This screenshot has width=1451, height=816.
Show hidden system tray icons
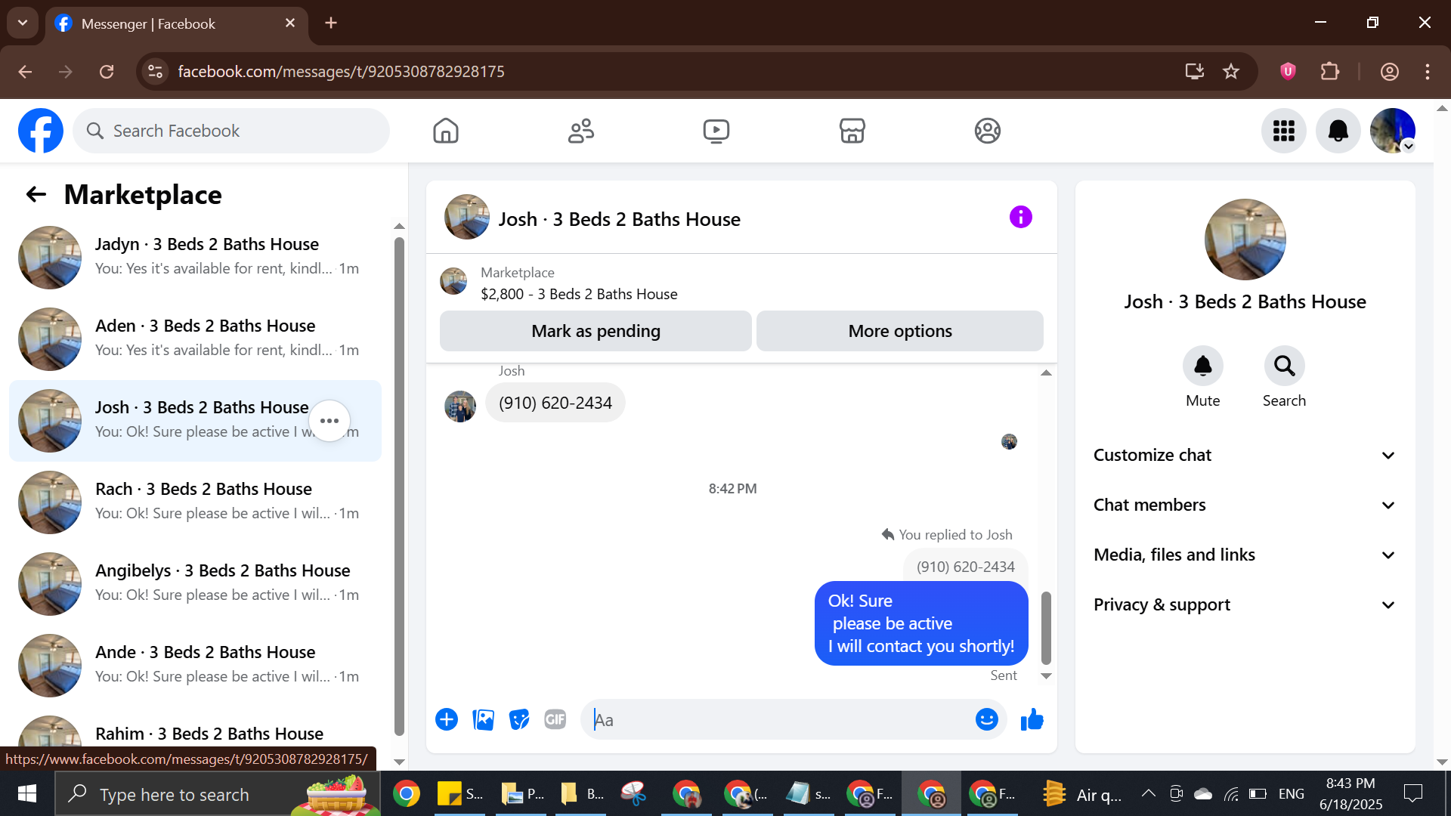pos(1148,793)
